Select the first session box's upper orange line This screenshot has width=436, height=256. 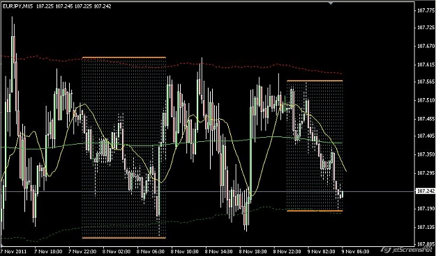pyautogui.click(x=124, y=58)
